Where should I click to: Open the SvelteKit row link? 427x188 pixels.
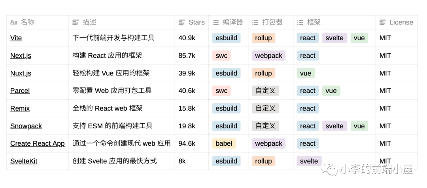[24, 161]
